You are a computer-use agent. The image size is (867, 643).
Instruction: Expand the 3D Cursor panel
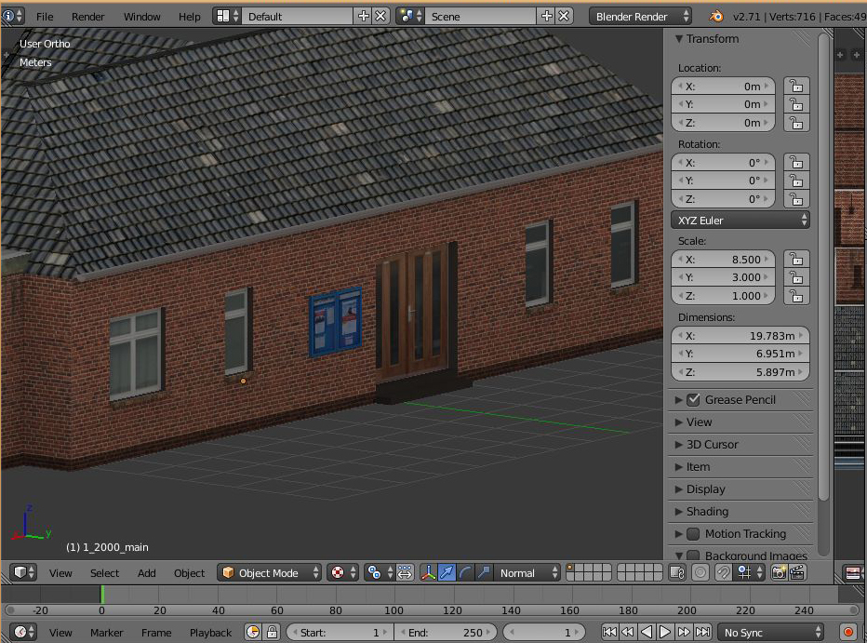click(x=712, y=445)
